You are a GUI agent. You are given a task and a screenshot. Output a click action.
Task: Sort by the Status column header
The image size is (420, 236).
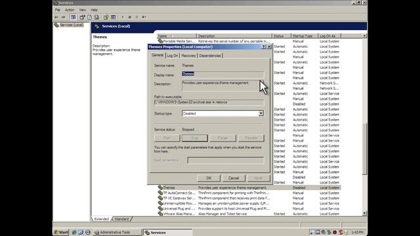(282, 36)
